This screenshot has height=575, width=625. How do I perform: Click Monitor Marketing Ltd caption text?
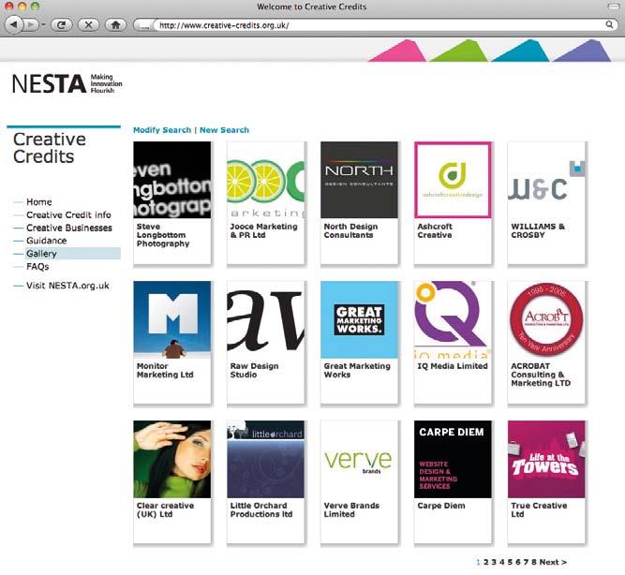[165, 370]
